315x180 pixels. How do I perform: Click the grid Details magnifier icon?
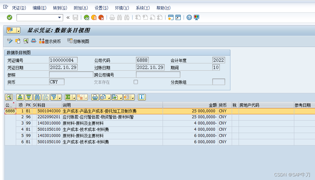[x=9, y=97]
